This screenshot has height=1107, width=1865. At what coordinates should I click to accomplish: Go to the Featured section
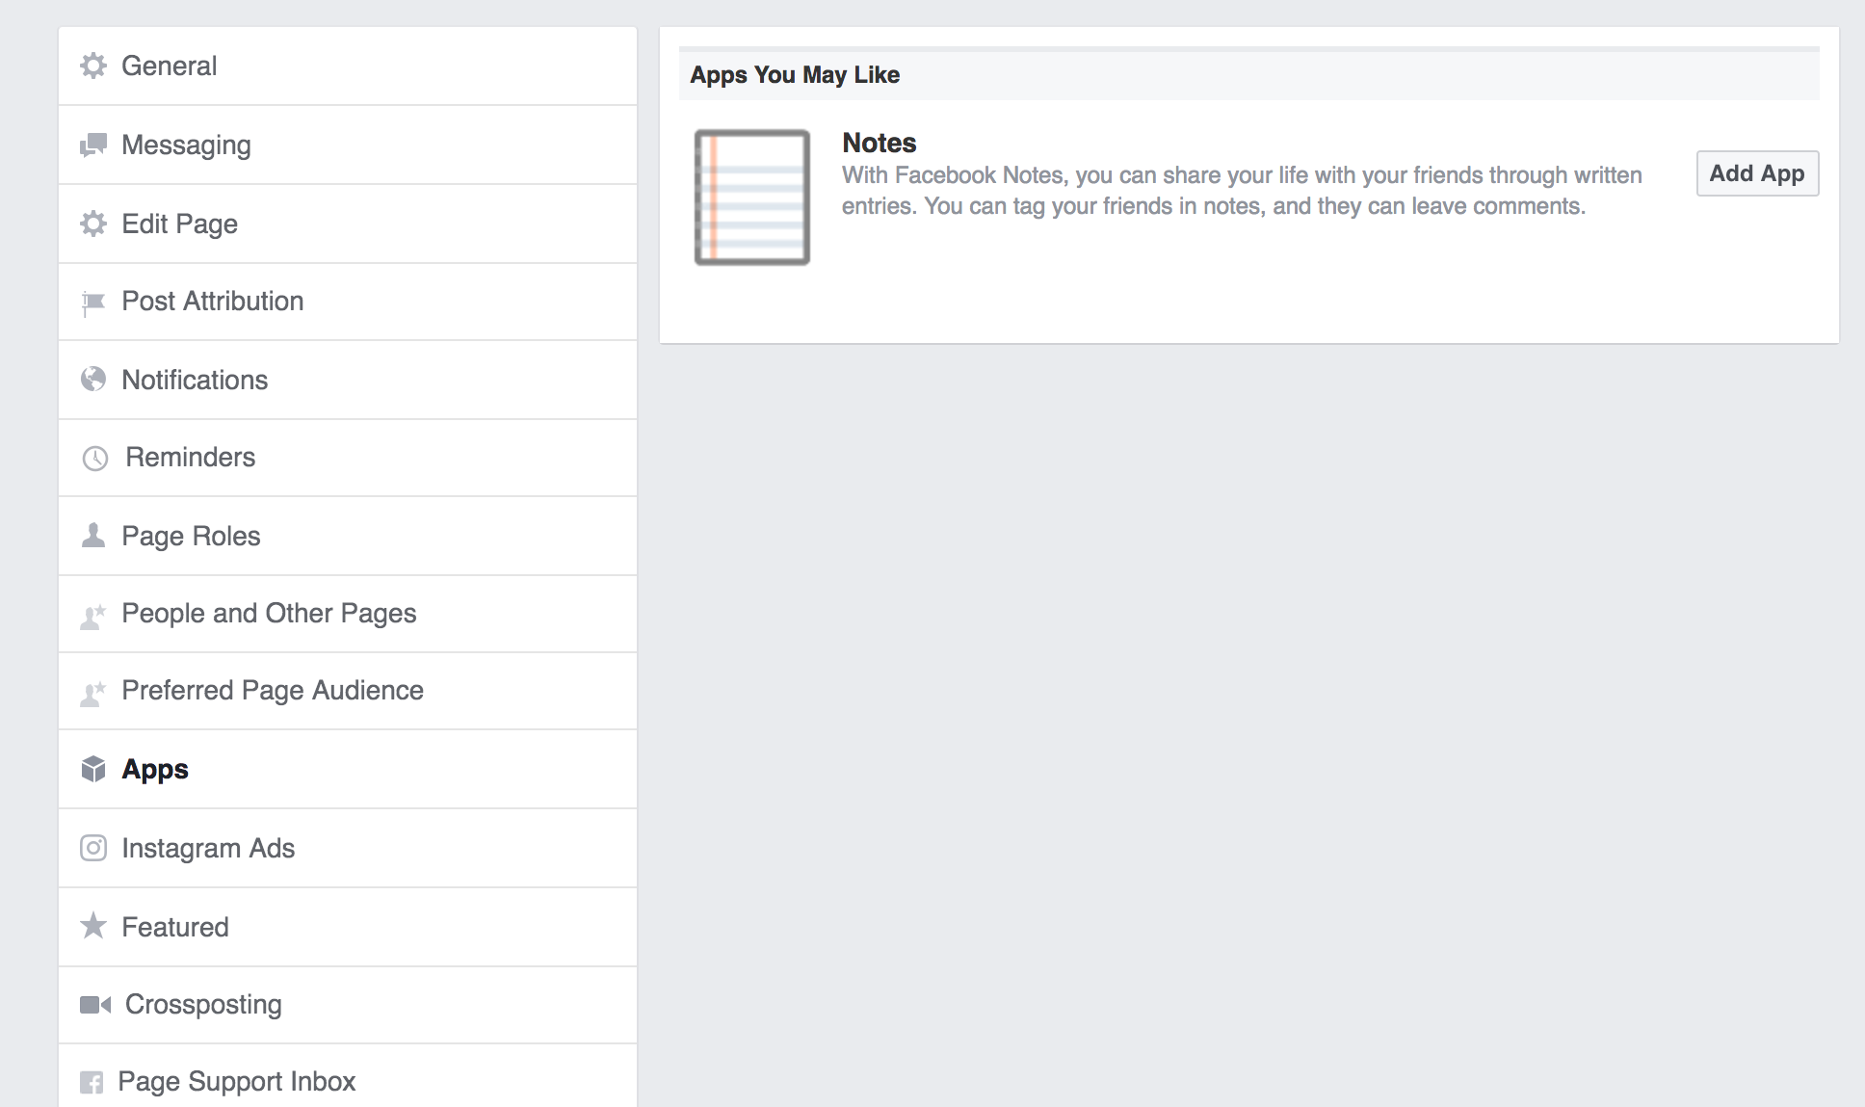point(348,927)
